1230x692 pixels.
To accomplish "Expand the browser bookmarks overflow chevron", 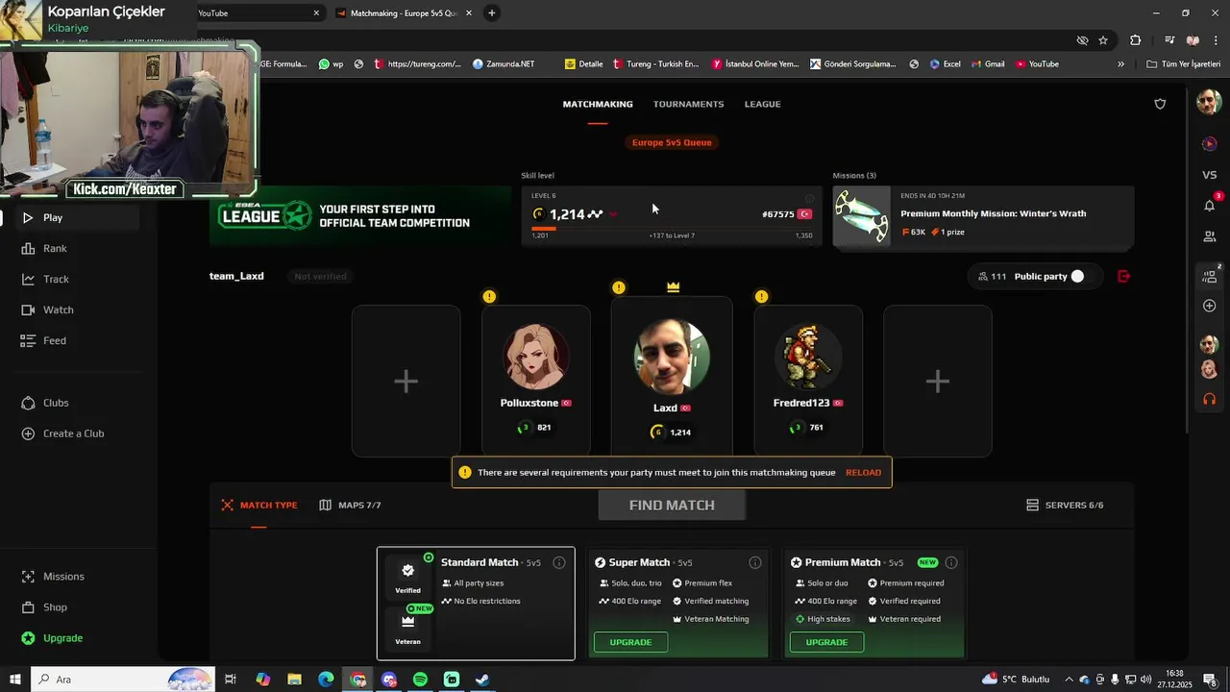I will tap(1120, 64).
